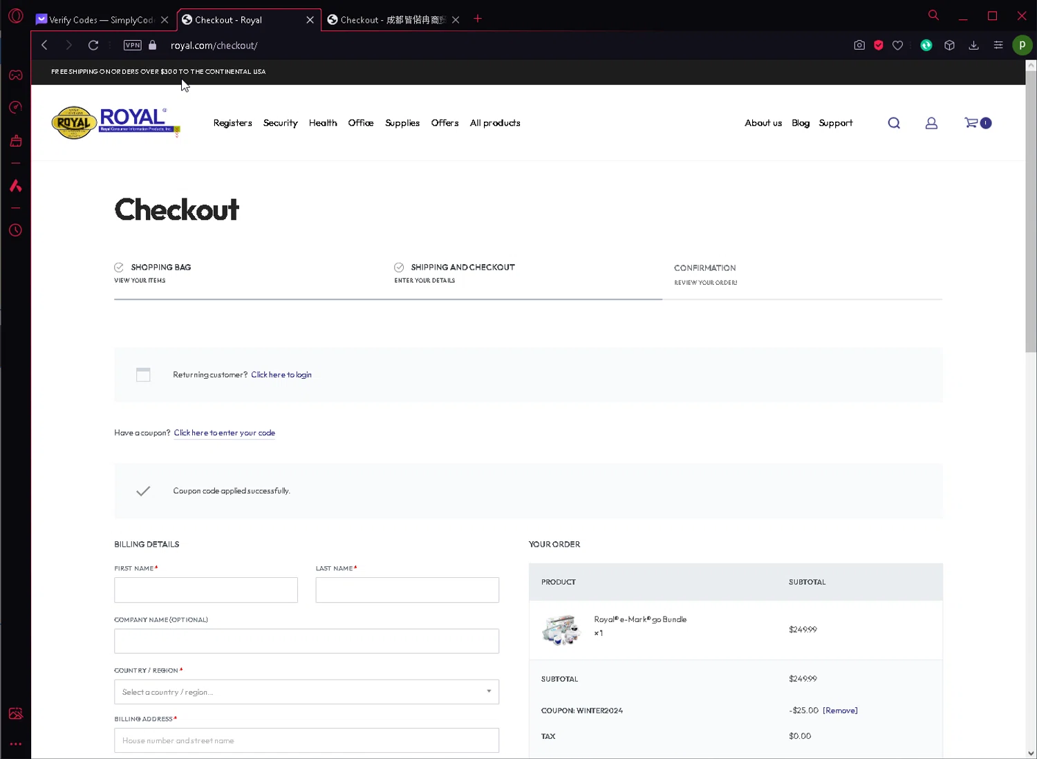Image resolution: width=1037 pixels, height=759 pixels.
Task: Close the Verify Codes tab
Action: (x=165, y=20)
